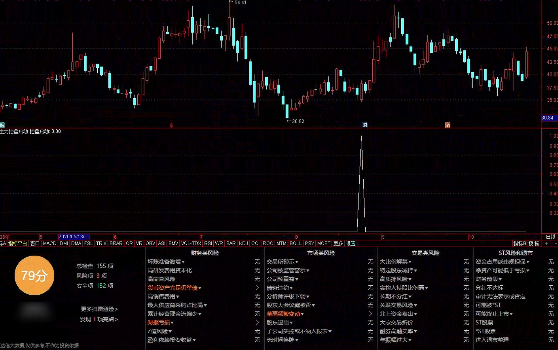Image resolution: width=558 pixels, height=350 pixels.
Task: Open the 发现1项亮点 link
Action: [x=99, y=319]
